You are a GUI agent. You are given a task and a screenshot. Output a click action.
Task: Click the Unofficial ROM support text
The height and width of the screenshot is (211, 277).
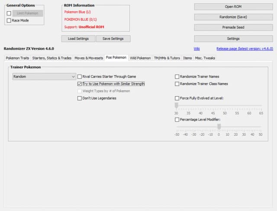91,27
